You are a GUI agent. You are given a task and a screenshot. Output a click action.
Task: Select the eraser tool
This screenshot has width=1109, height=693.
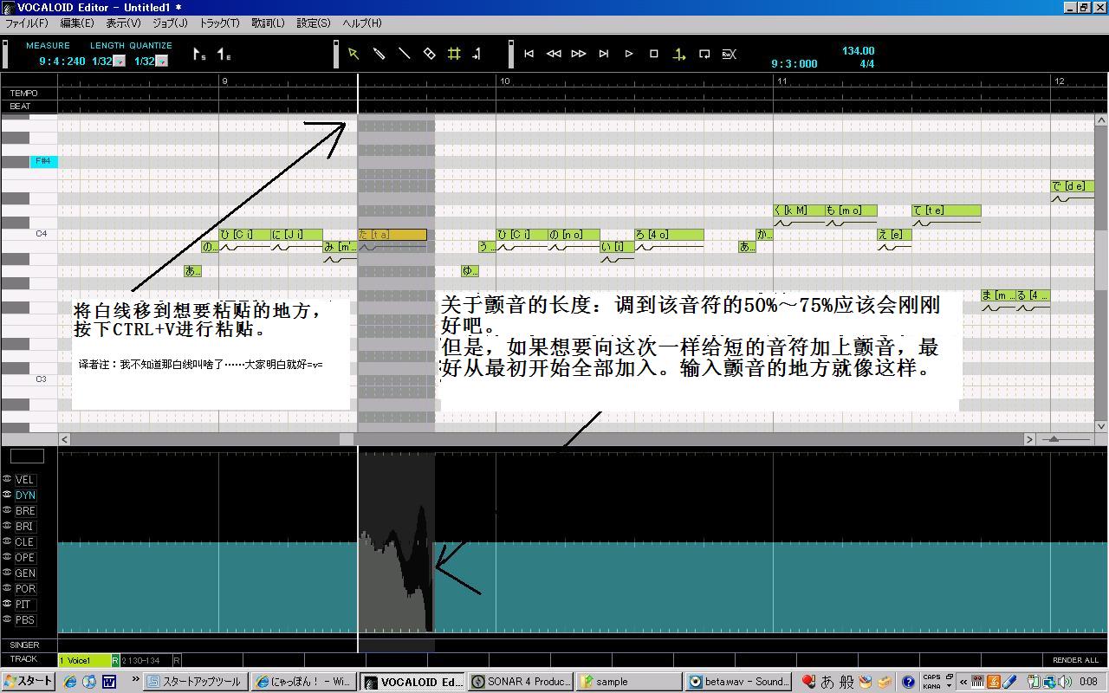pos(429,54)
